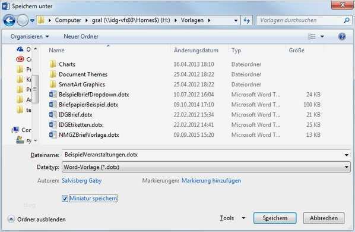Open the view options dropdown arrow
The width and height of the screenshot is (355, 232).
tap(322, 36)
